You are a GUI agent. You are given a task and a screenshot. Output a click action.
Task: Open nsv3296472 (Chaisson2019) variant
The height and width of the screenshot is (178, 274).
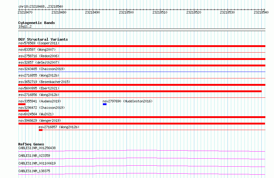(42, 108)
